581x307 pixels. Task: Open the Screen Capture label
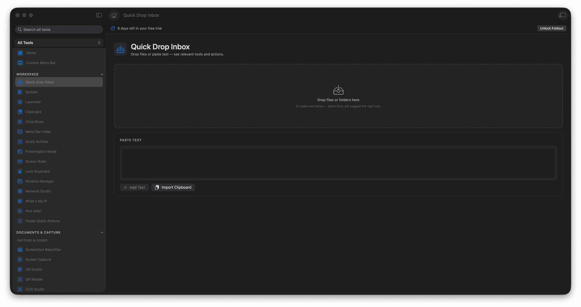coord(38,260)
